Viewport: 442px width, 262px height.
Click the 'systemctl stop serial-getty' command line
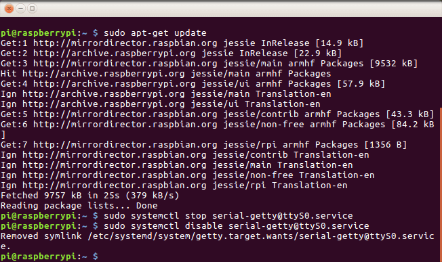tap(177, 216)
